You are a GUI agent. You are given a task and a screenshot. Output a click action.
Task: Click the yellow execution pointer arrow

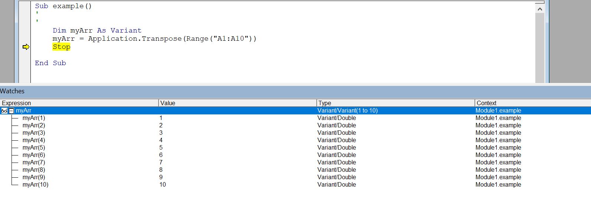pyautogui.click(x=26, y=47)
